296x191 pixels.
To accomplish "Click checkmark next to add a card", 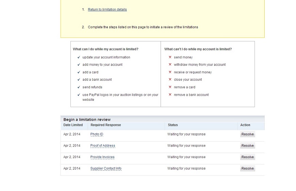I will coord(79,72).
